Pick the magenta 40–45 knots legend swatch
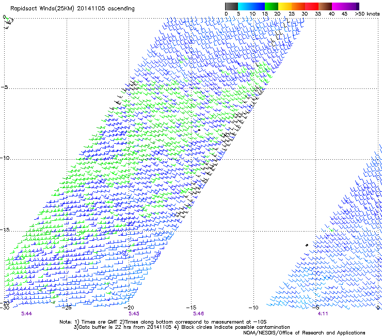Viewport: 382px width, 336px height. 339,6
